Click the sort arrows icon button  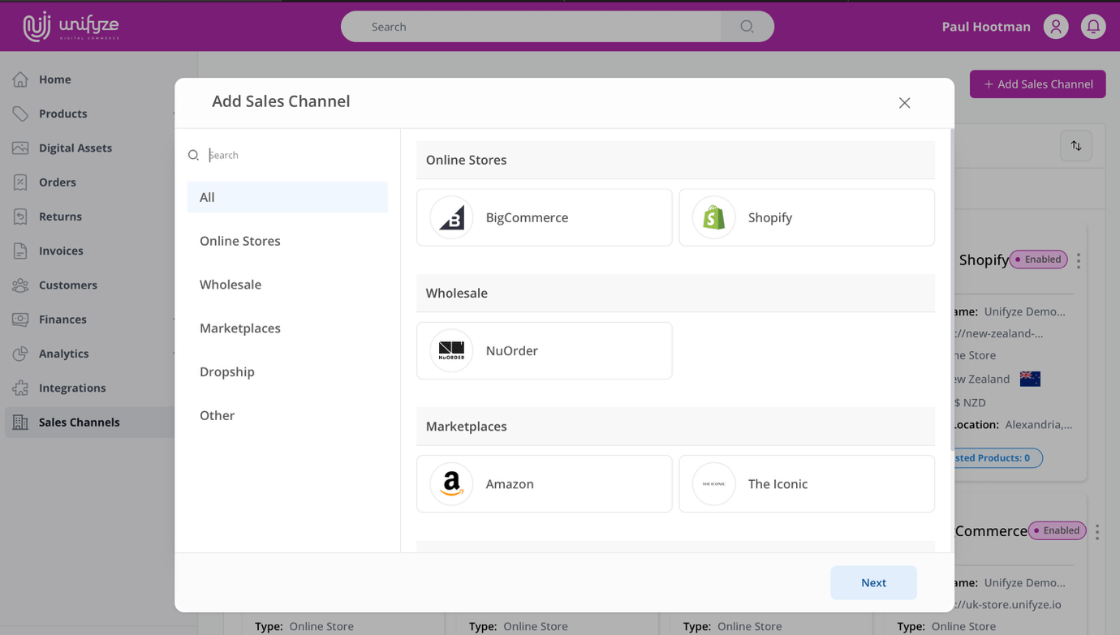click(x=1076, y=146)
